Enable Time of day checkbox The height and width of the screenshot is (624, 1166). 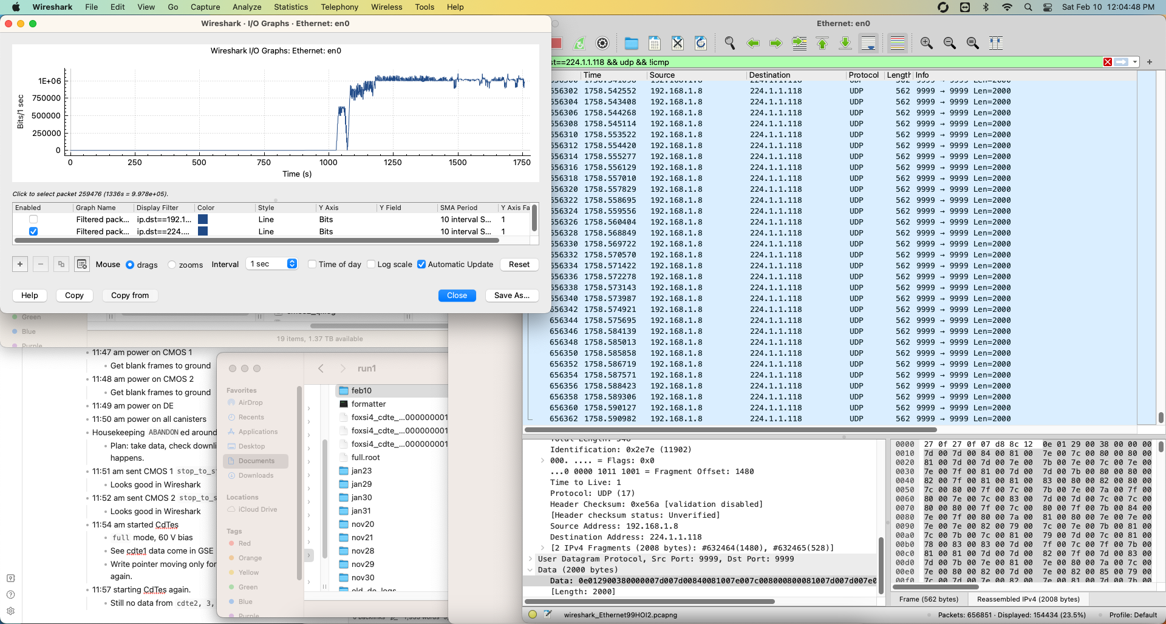pos(312,264)
